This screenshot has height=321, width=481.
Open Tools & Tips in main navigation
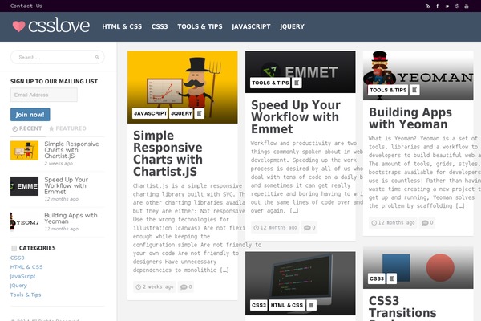click(200, 26)
